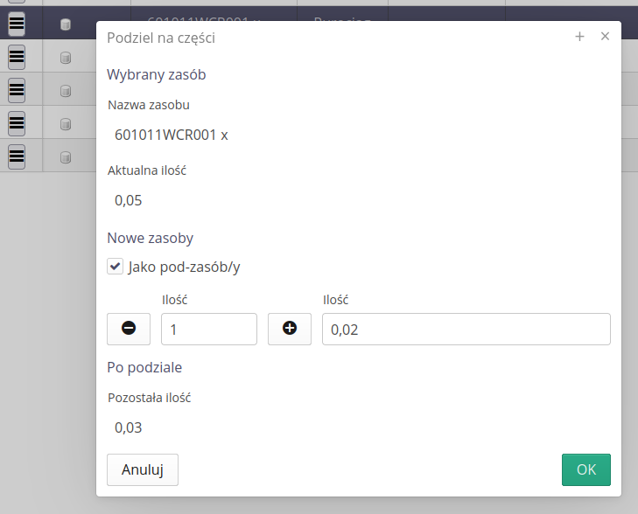Click the 'Podziel na części' dialog title
638x514 pixels.
tap(160, 38)
